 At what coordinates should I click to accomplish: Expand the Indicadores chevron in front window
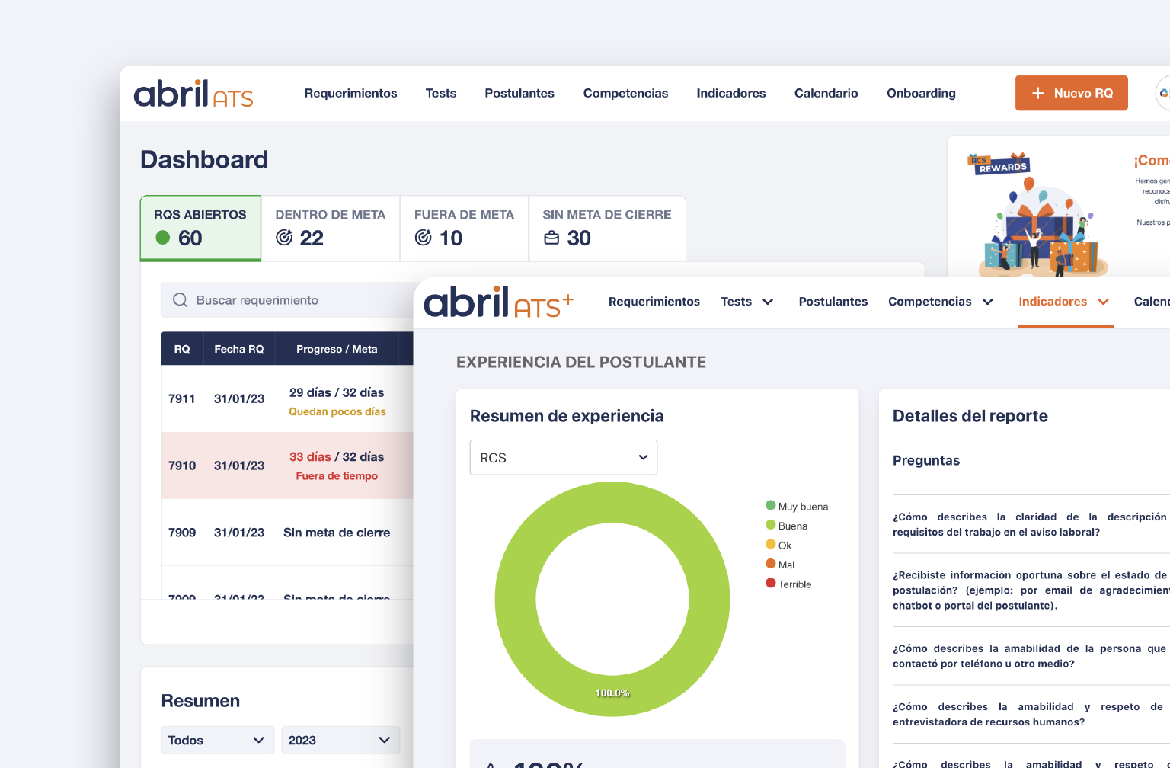pyautogui.click(x=1103, y=302)
